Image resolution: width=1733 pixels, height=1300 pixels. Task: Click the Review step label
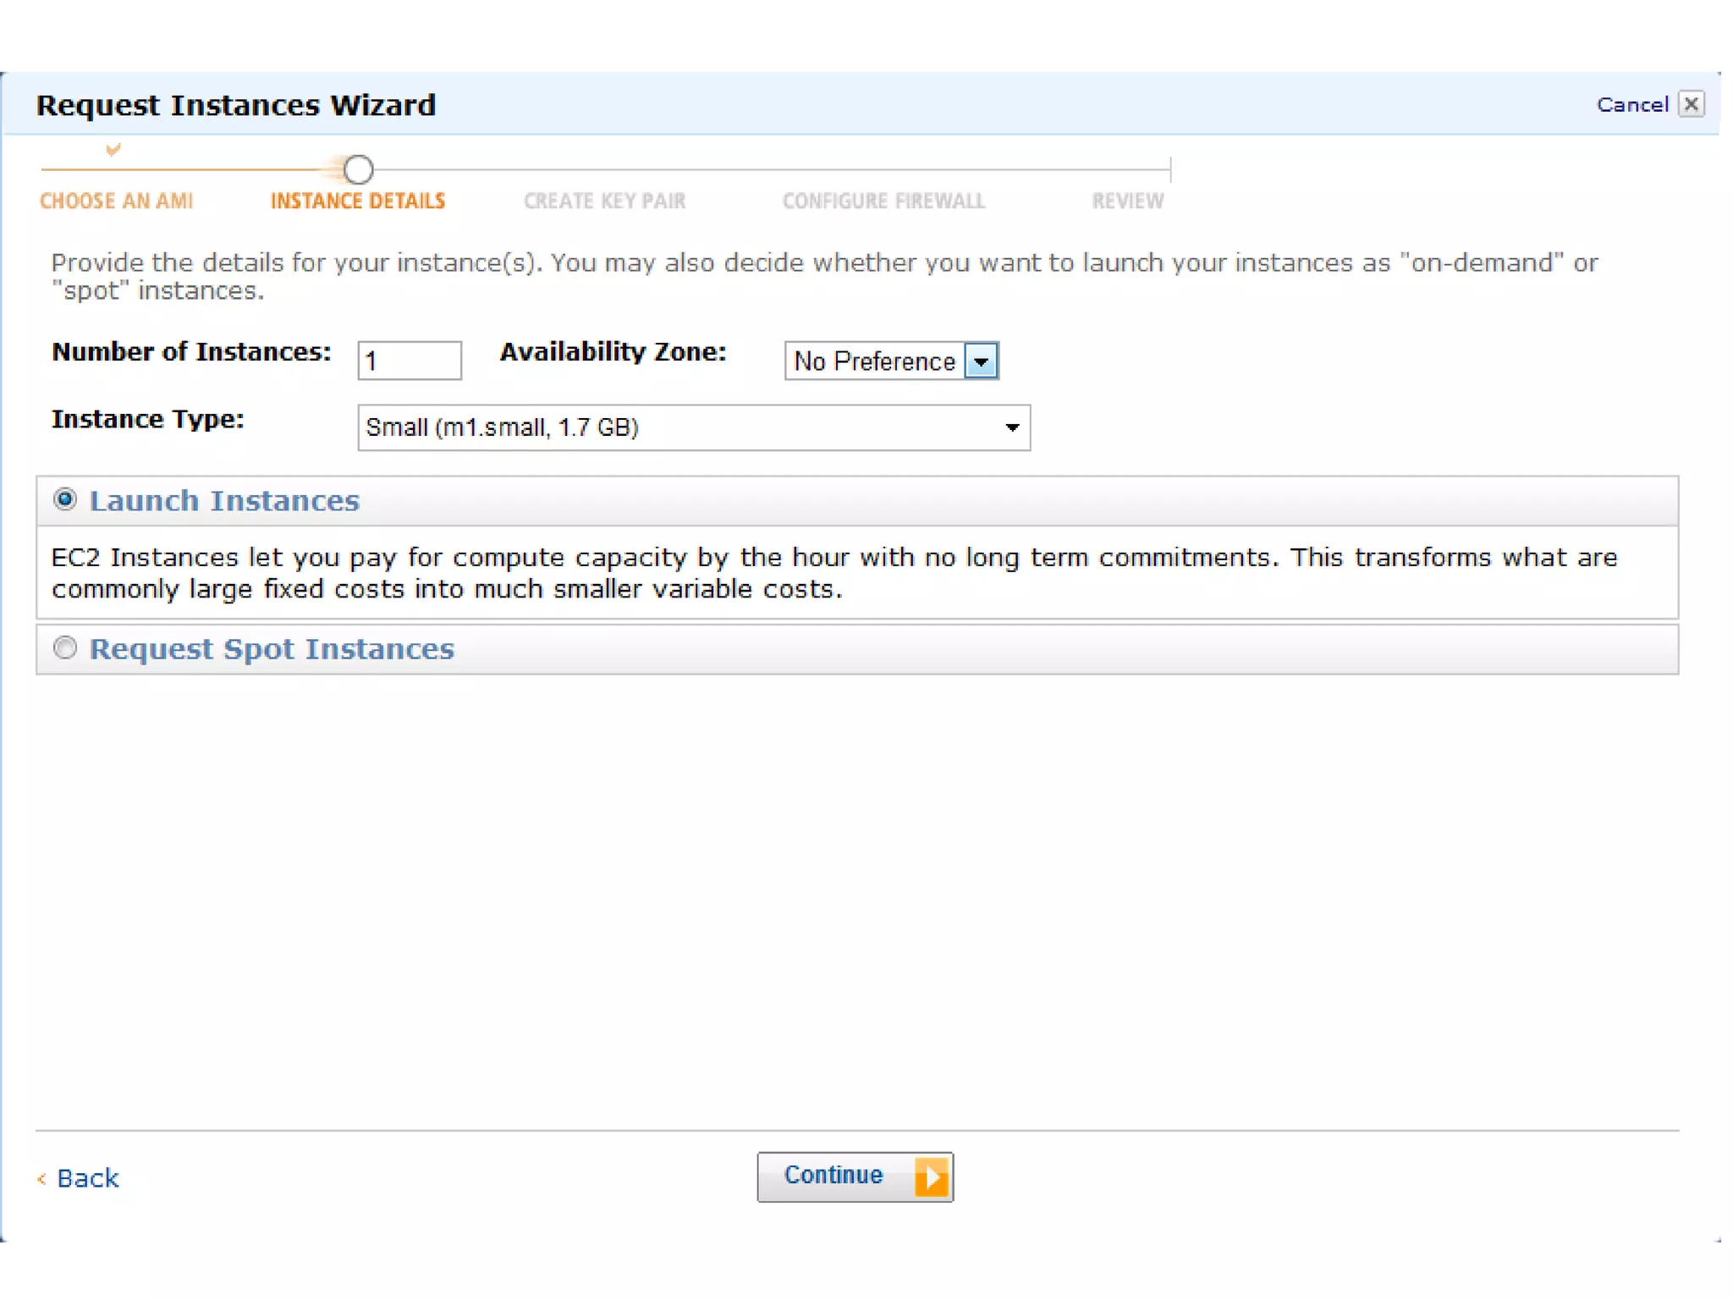[x=1127, y=201]
